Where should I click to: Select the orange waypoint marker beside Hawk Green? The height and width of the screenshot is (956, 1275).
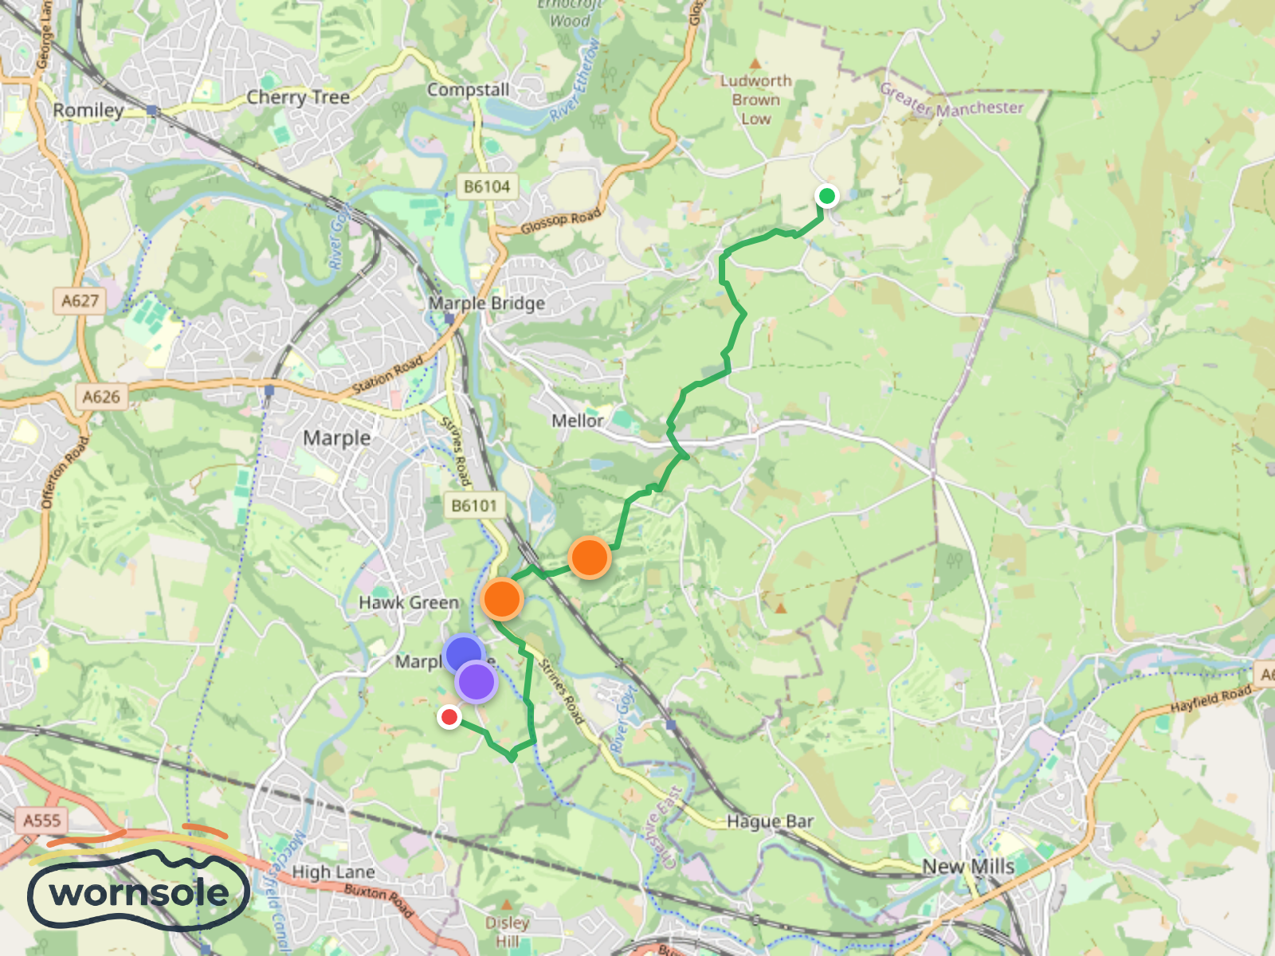point(502,599)
